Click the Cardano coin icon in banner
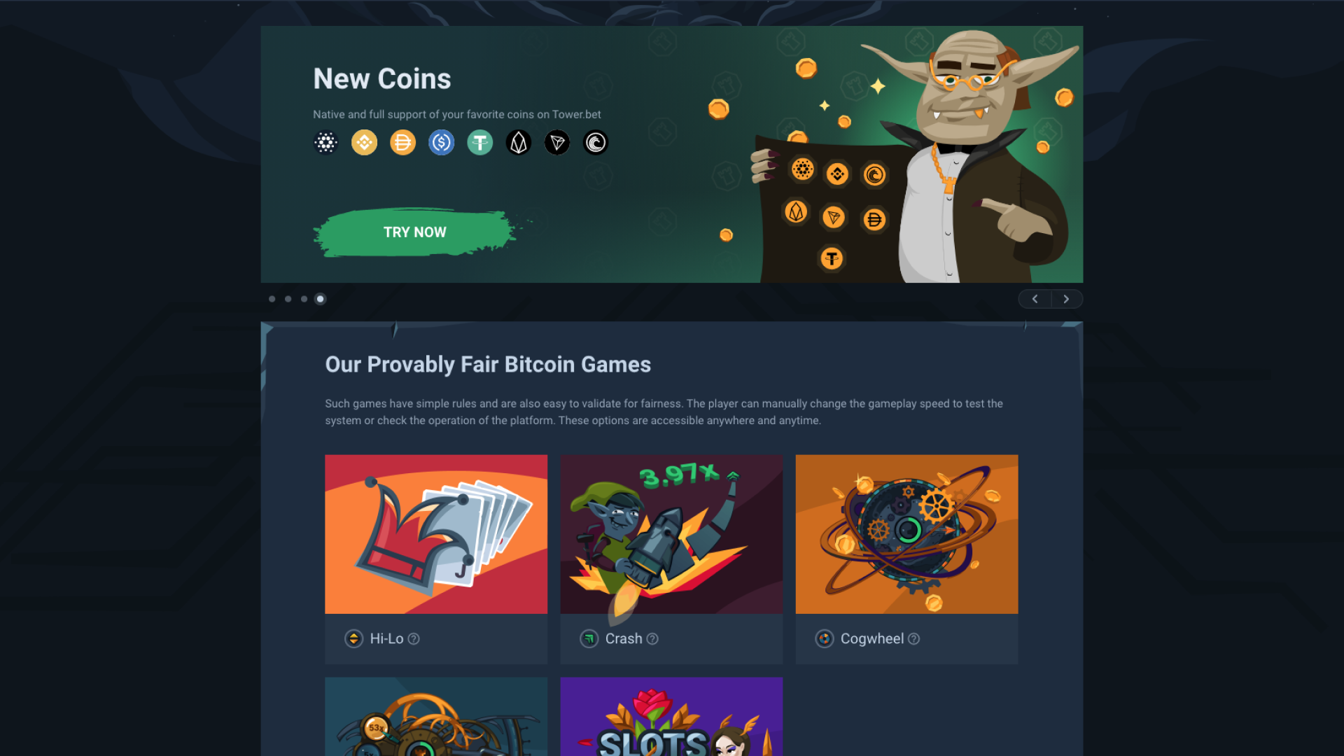Screen dimensions: 1344x756 (325, 143)
